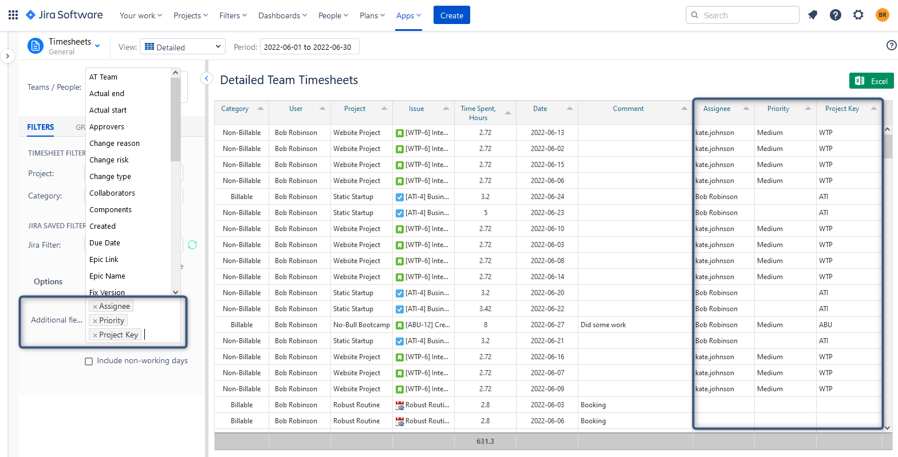Open the [ABU-12] issue link
The width and height of the screenshot is (898, 457).
(427, 325)
